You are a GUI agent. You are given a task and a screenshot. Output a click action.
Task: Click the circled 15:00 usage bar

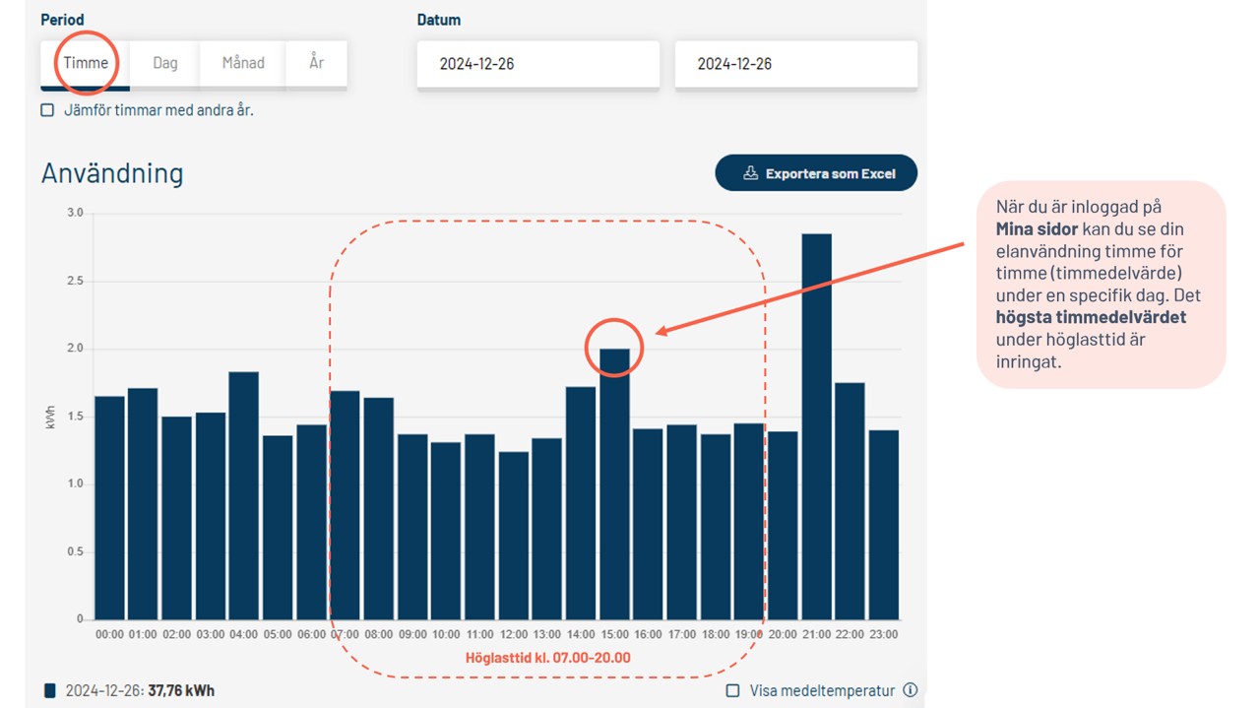click(614, 483)
